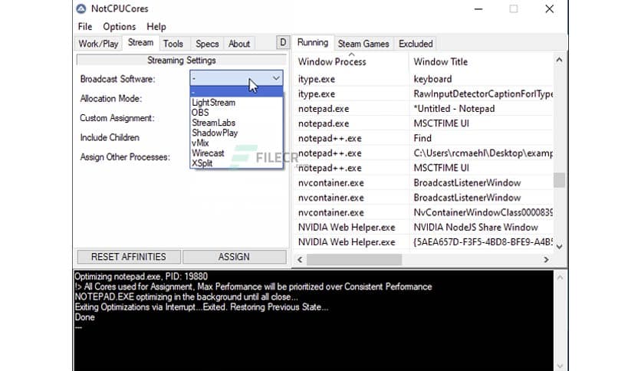Sort by the Window Process column header
This screenshot has width=641, height=371.
coord(352,61)
